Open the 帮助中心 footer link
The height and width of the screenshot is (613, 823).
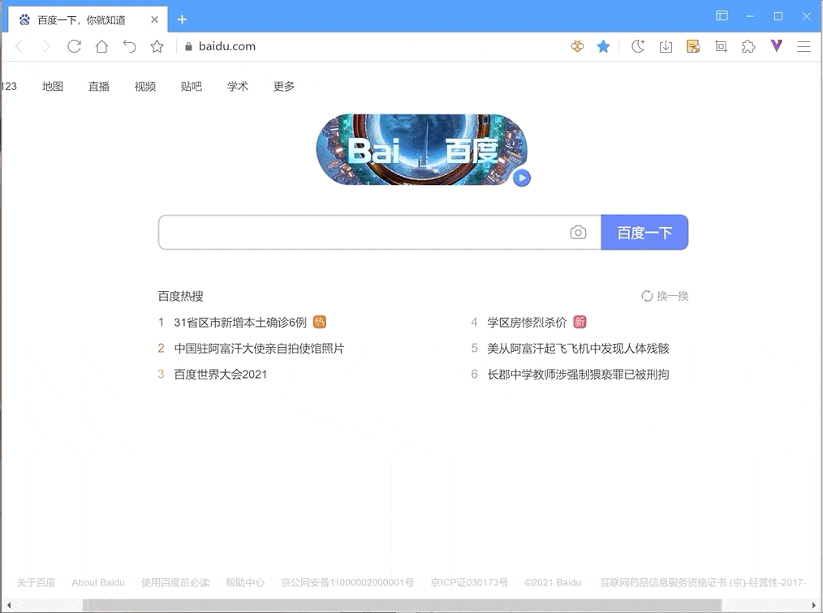(245, 582)
